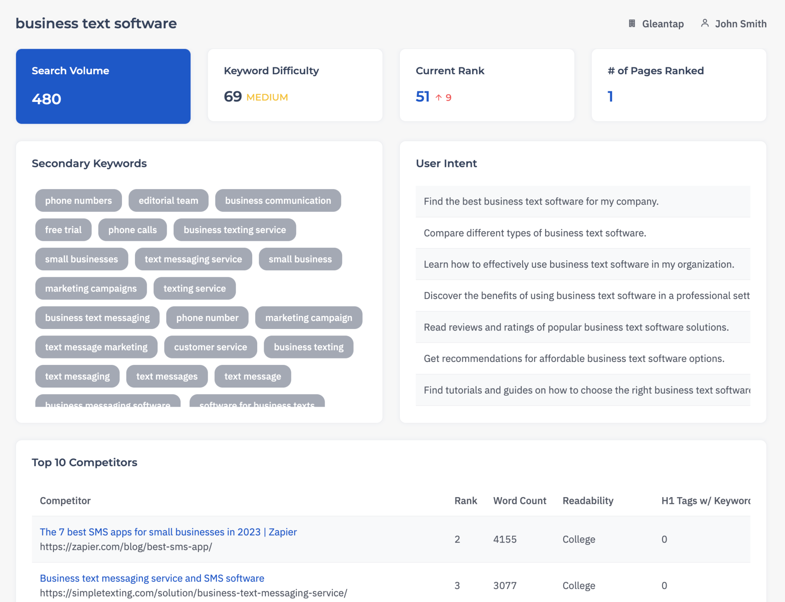Viewport: 785px width, 602px height.
Task: Click the 'phone numbers' keyword tag
Action: click(78, 200)
